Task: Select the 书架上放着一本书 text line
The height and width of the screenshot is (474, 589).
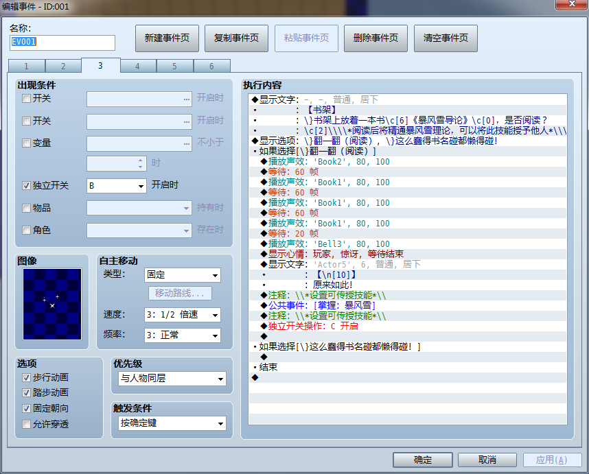Action: coord(408,121)
